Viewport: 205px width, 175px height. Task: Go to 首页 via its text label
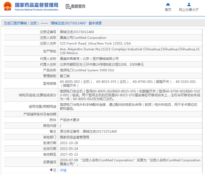tap(168, 10)
